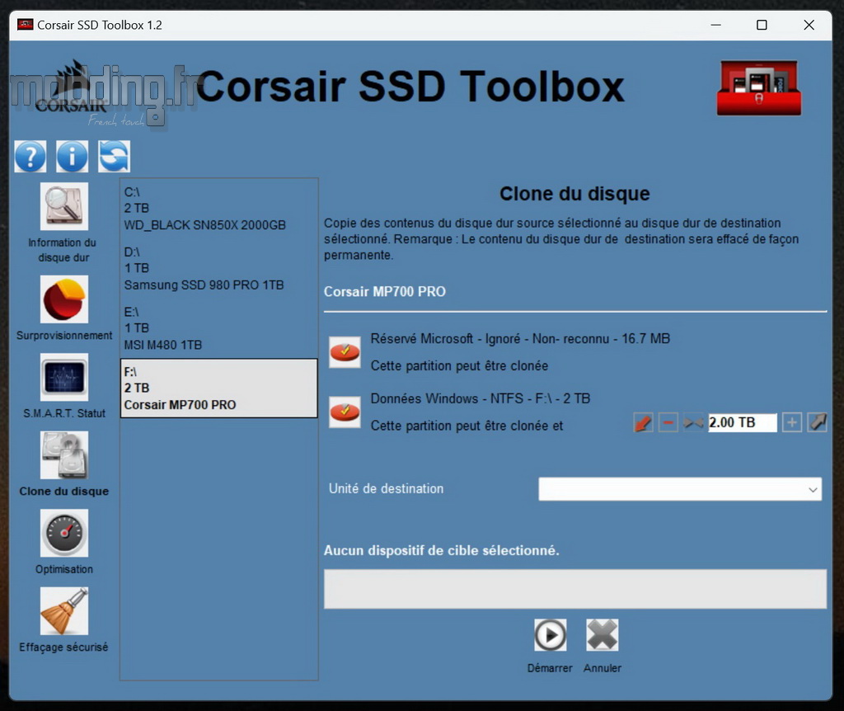Start cloning with the Démarrer play button
Image resolution: width=844 pixels, height=711 pixels.
[x=550, y=635]
